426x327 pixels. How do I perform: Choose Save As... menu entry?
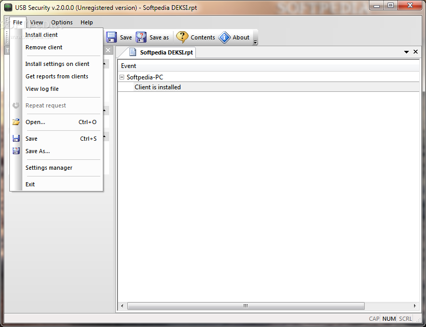[x=56, y=151]
